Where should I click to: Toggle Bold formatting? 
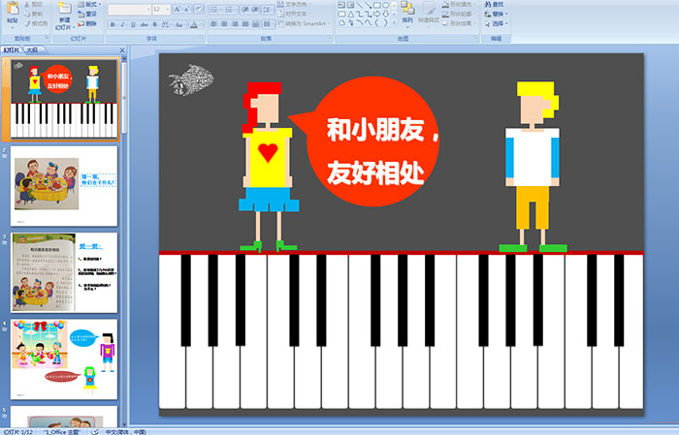(113, 24)
